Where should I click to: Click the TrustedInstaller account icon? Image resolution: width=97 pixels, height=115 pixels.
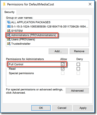tap(9, 44)
